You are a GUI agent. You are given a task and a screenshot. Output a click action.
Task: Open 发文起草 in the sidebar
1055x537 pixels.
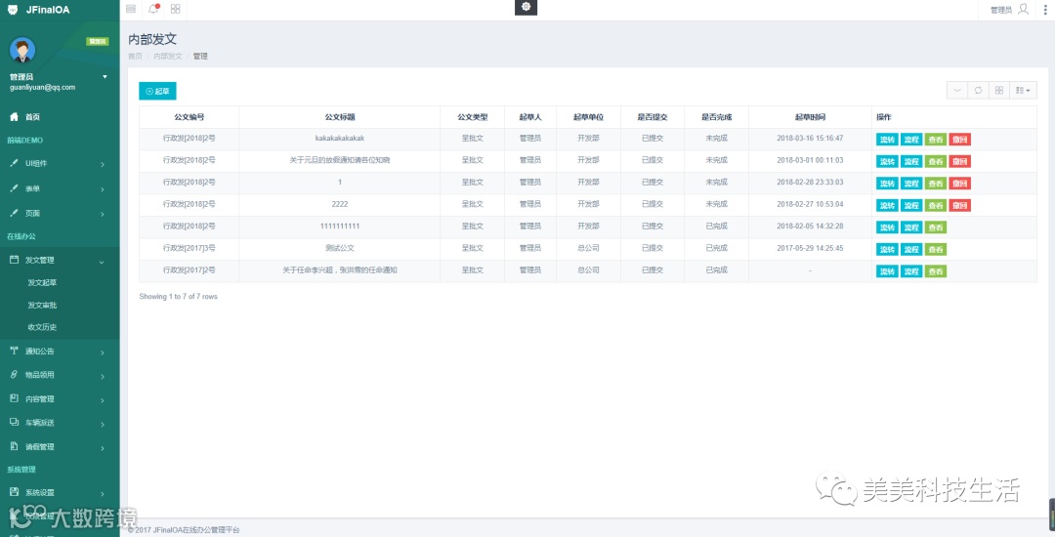click(42, 282)
